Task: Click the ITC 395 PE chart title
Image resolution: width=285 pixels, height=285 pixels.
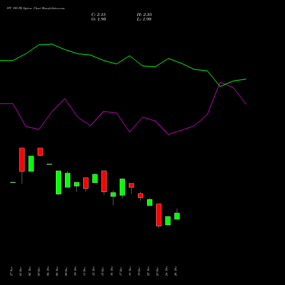Action: [35, 9]
